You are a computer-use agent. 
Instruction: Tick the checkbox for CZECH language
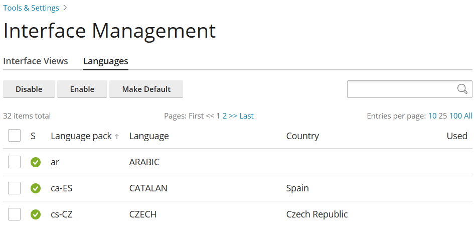(14, 214)
